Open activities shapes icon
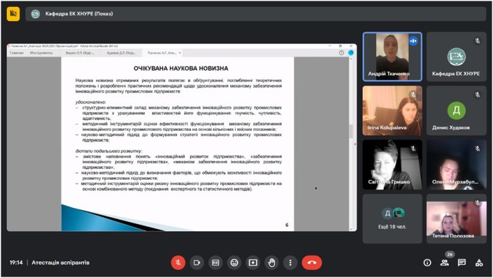The height and width of the screenshot is (278, 493). coord(479,263)
